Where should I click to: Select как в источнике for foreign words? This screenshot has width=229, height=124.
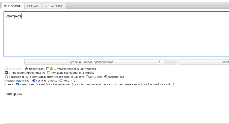[34, 80]
